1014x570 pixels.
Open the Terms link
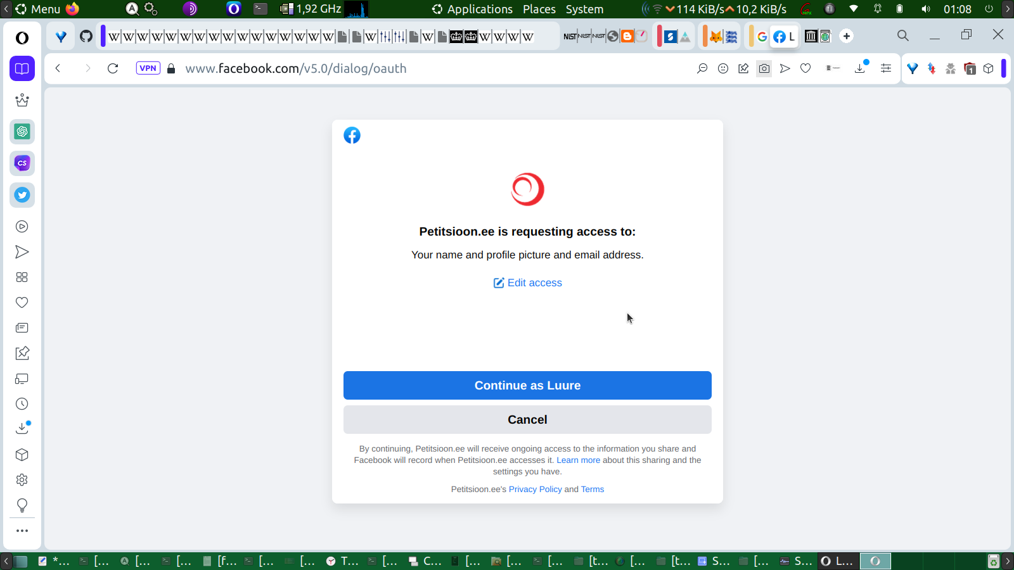point(593,490)
